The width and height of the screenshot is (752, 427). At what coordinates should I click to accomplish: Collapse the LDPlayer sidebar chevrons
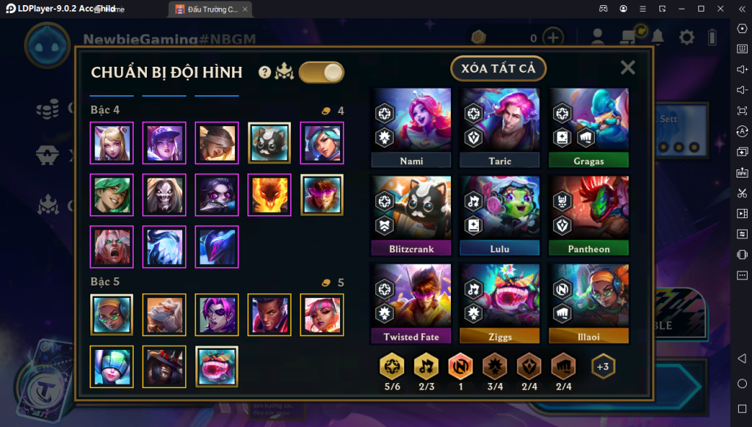(x=742, y=9)
